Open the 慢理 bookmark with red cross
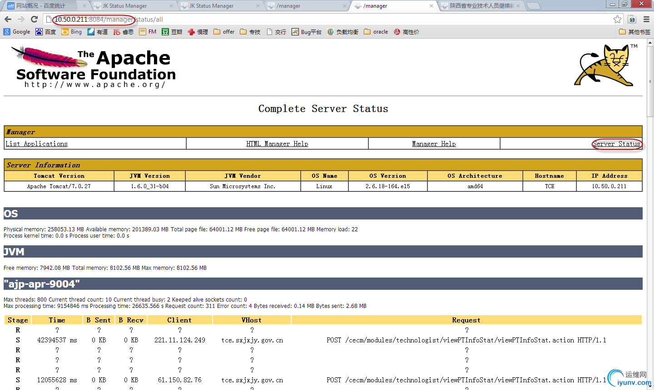Viewport: 654px width, 390px height. click(x=198, y=32)
